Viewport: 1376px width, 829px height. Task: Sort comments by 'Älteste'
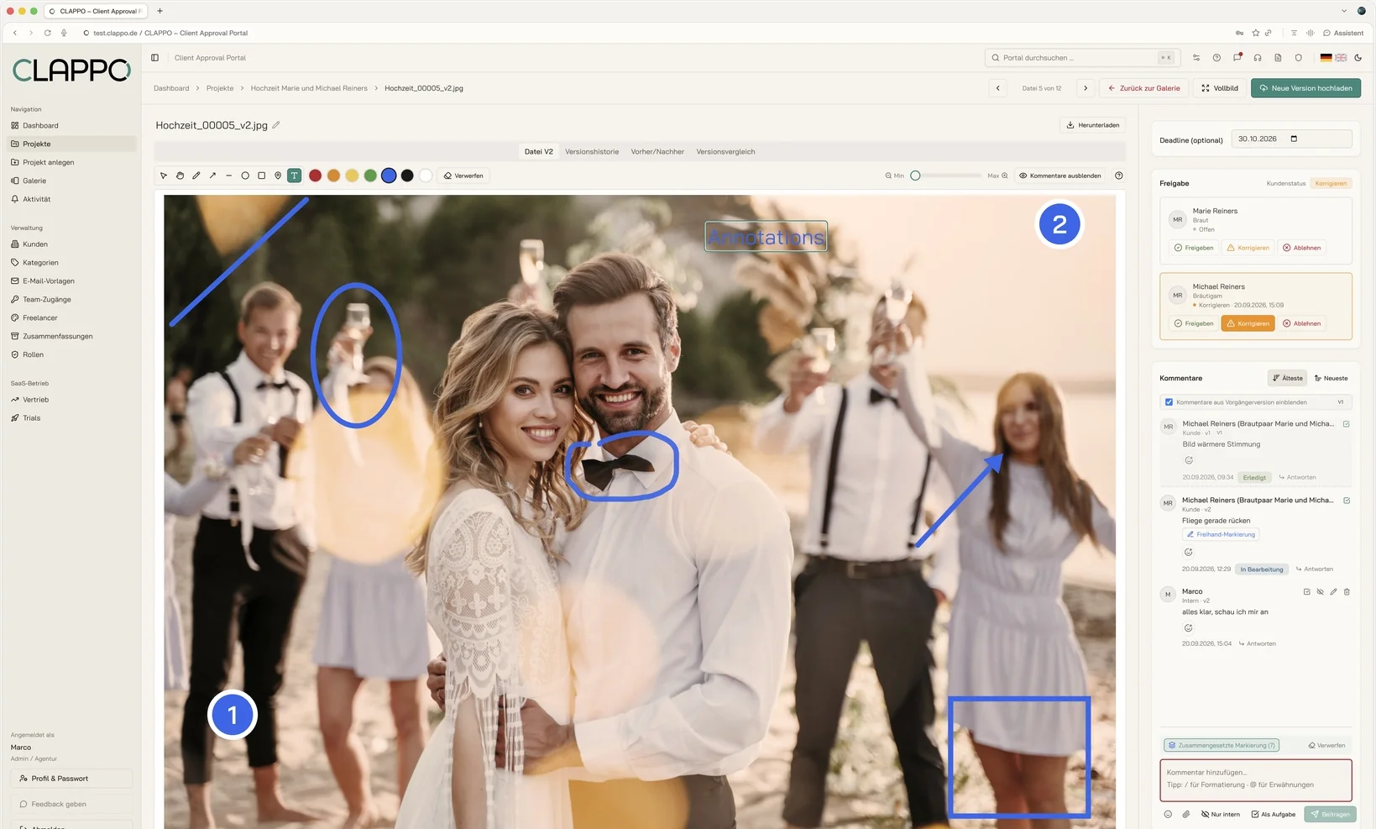[1288, 378]
